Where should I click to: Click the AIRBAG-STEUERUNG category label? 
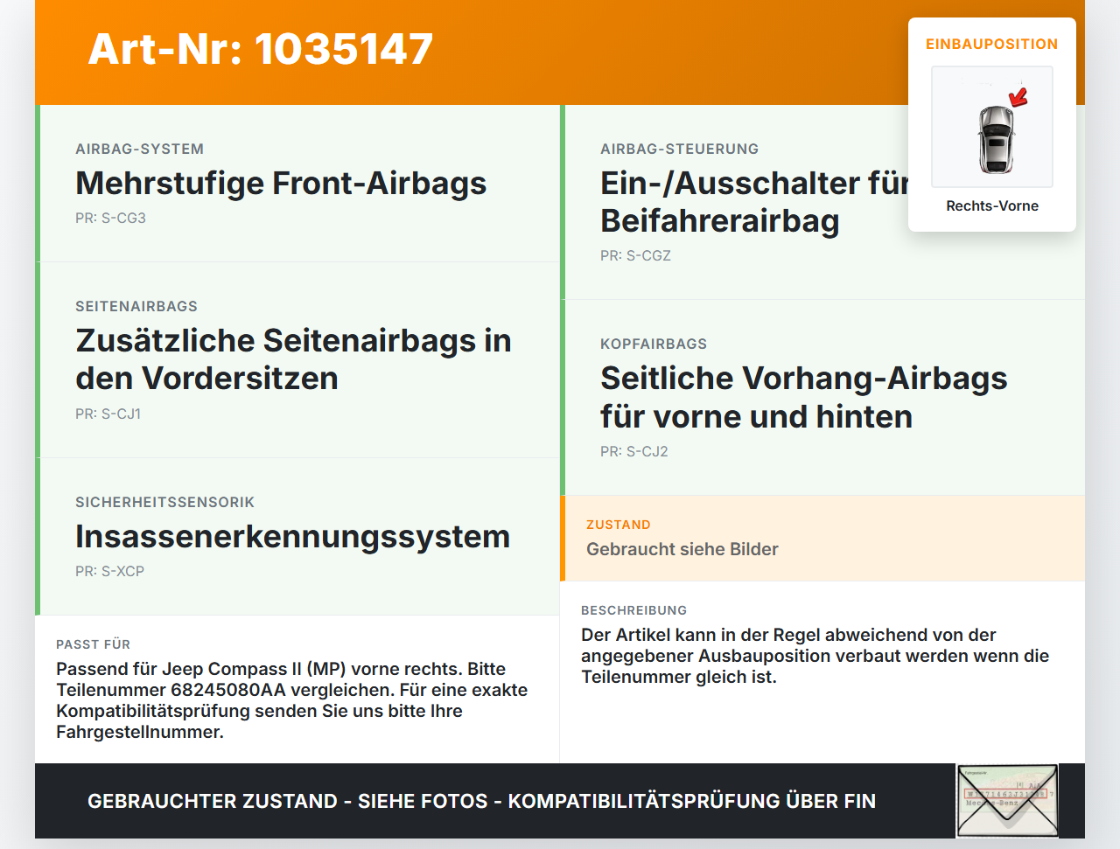pyautogui.click(x=679, y=149)
